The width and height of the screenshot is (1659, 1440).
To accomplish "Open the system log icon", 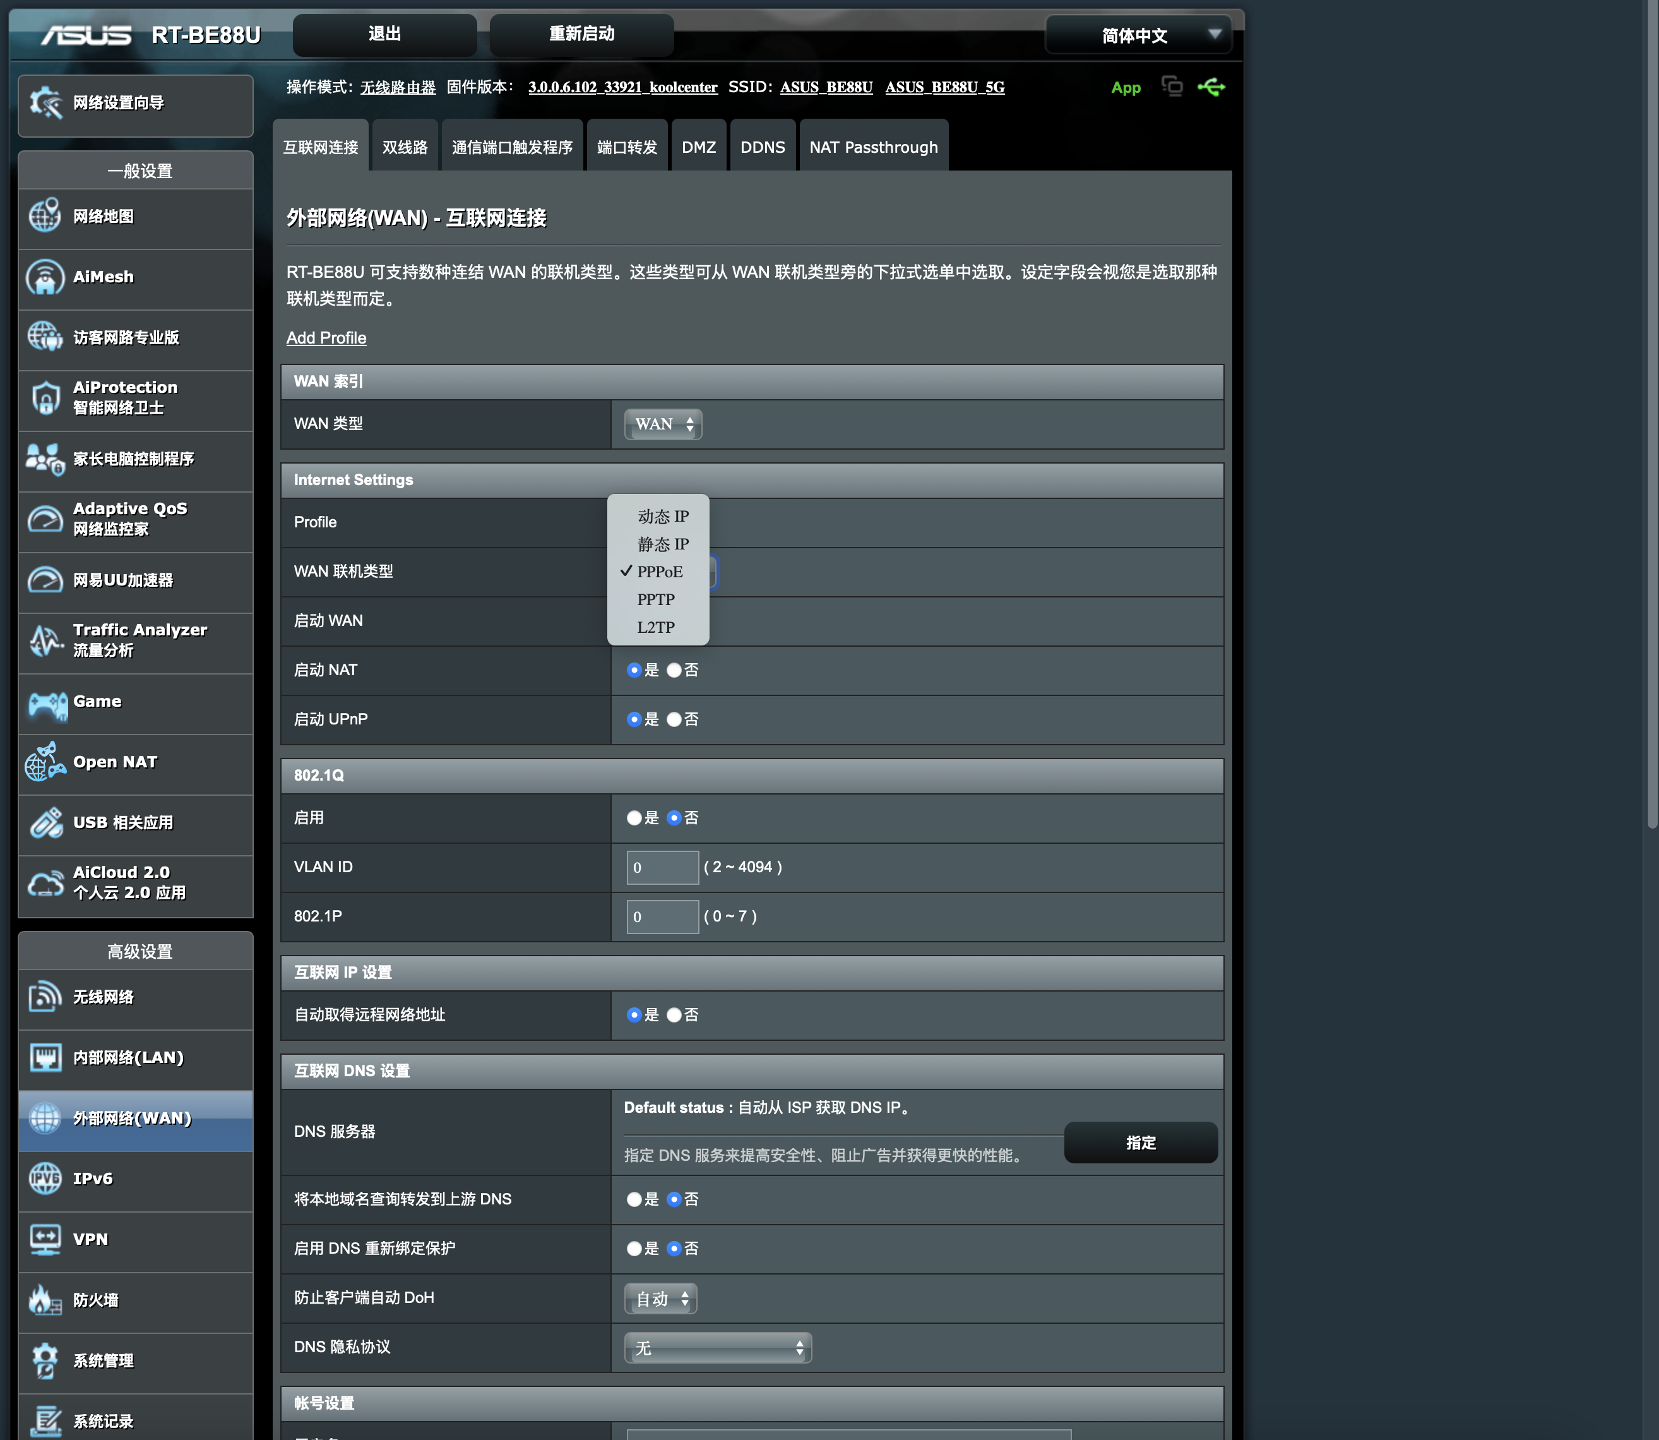I will click(x=45, y=1420).
